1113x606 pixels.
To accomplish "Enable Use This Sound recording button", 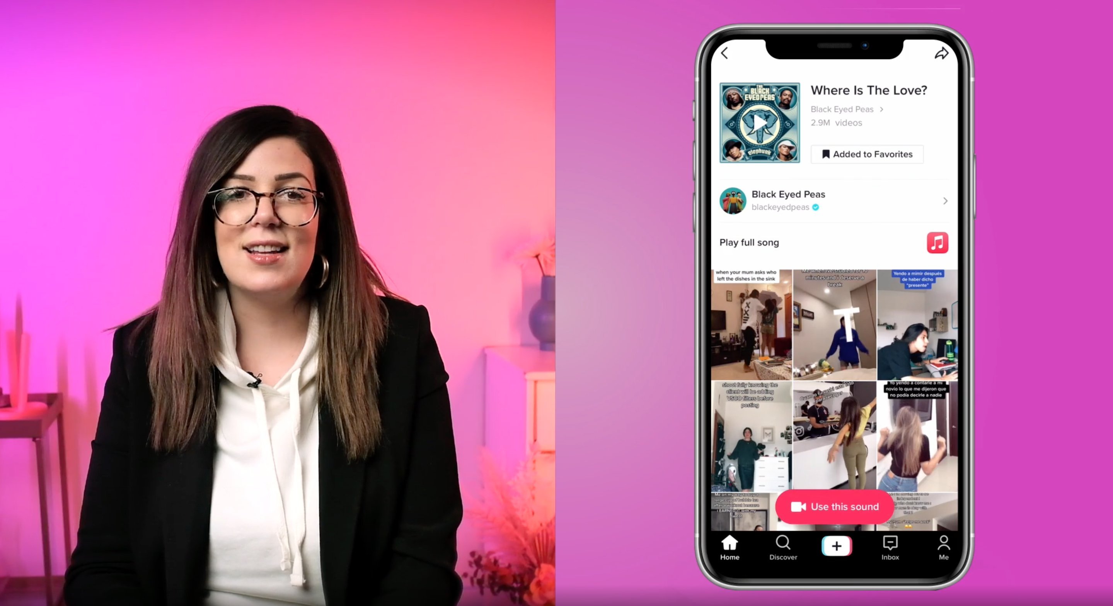I will pos(834,506).
